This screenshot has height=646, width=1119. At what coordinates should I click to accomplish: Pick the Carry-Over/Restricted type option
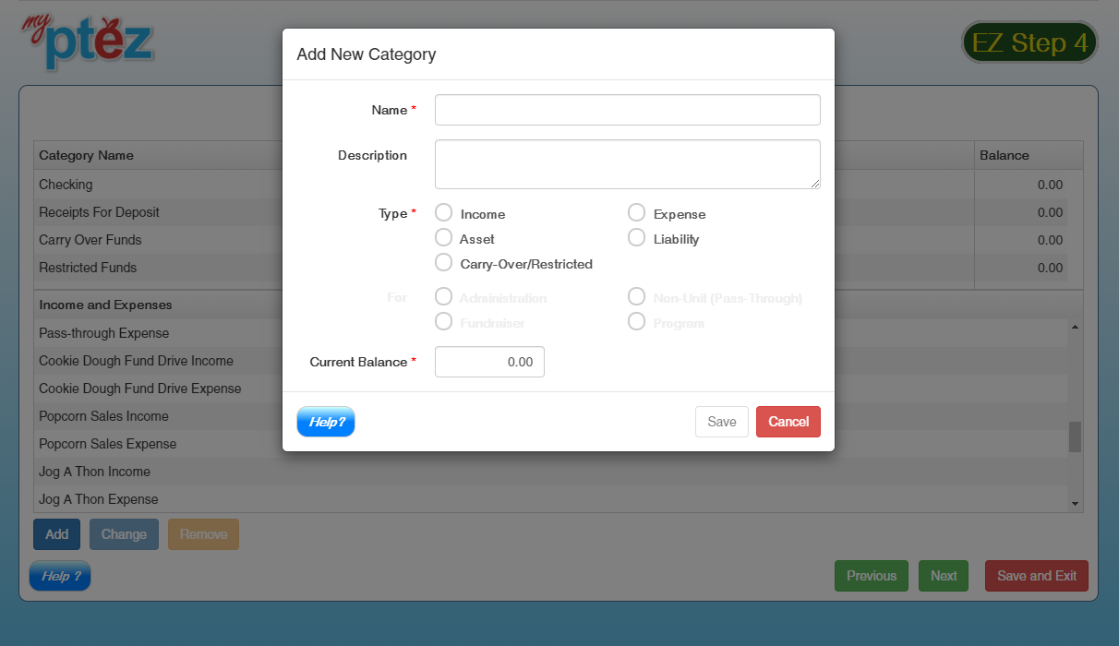pyautogui.click(x=444, y=263)
